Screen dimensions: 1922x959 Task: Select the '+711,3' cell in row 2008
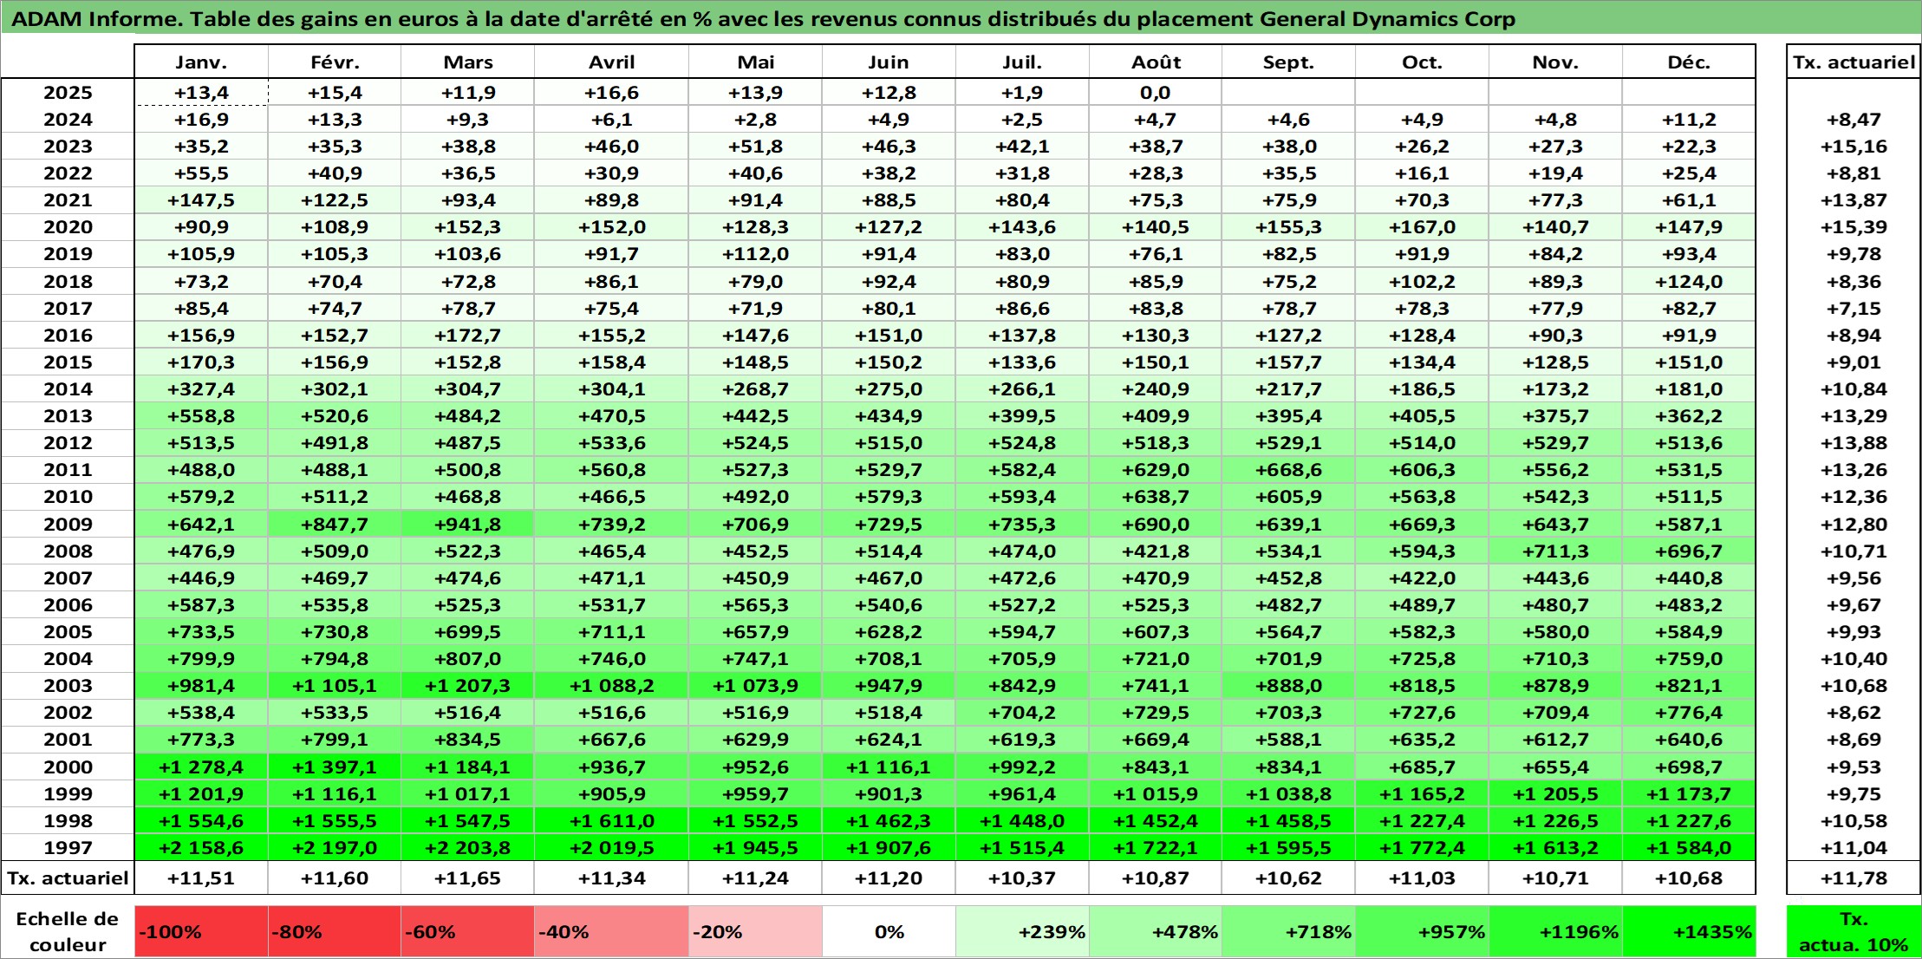(x=1555, y=551)
